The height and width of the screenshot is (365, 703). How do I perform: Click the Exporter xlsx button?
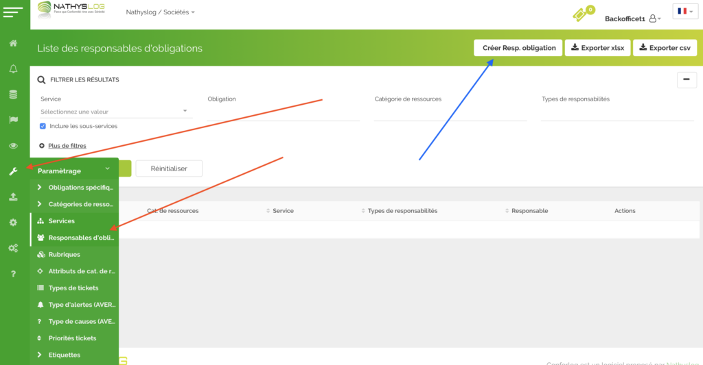point(597,48)
